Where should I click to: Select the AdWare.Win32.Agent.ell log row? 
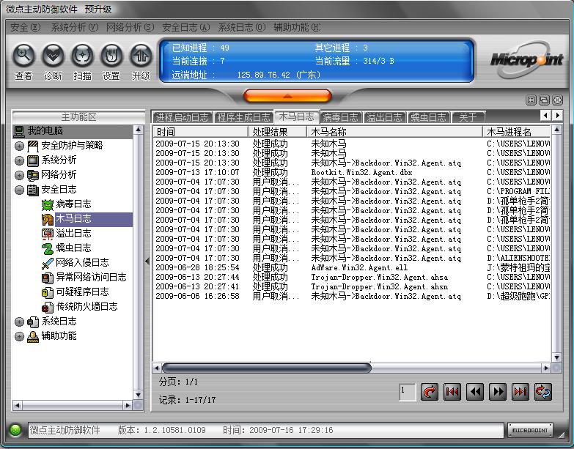352,267
